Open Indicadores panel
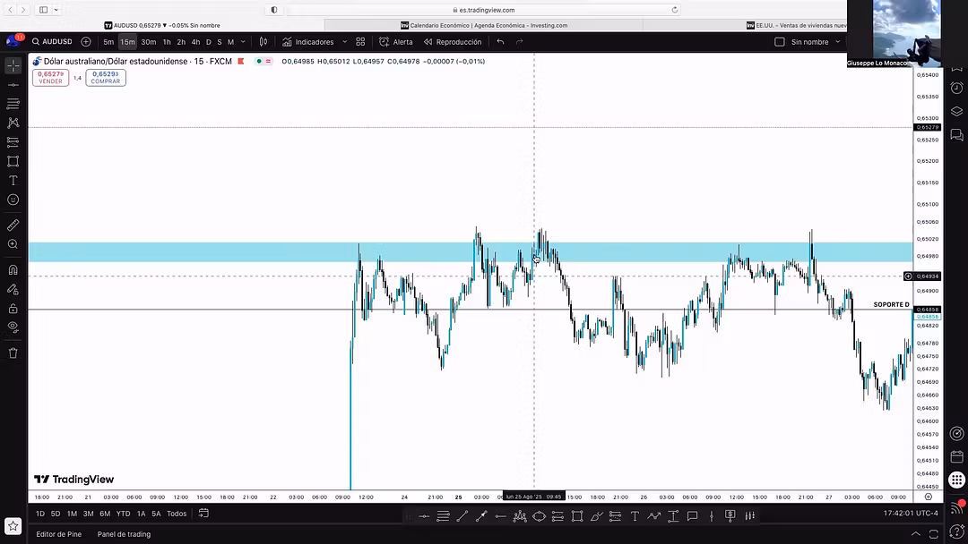Image resolution: width=968 pixels, height=544 pixels. click(308, 42)
